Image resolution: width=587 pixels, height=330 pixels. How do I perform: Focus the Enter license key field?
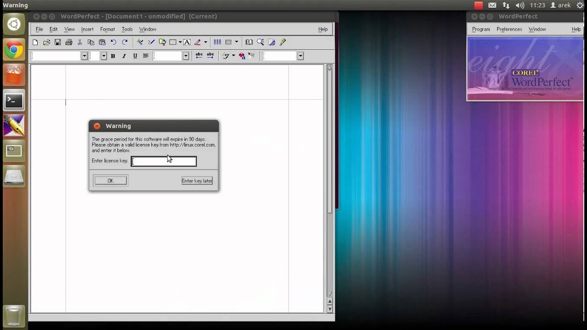164,161
